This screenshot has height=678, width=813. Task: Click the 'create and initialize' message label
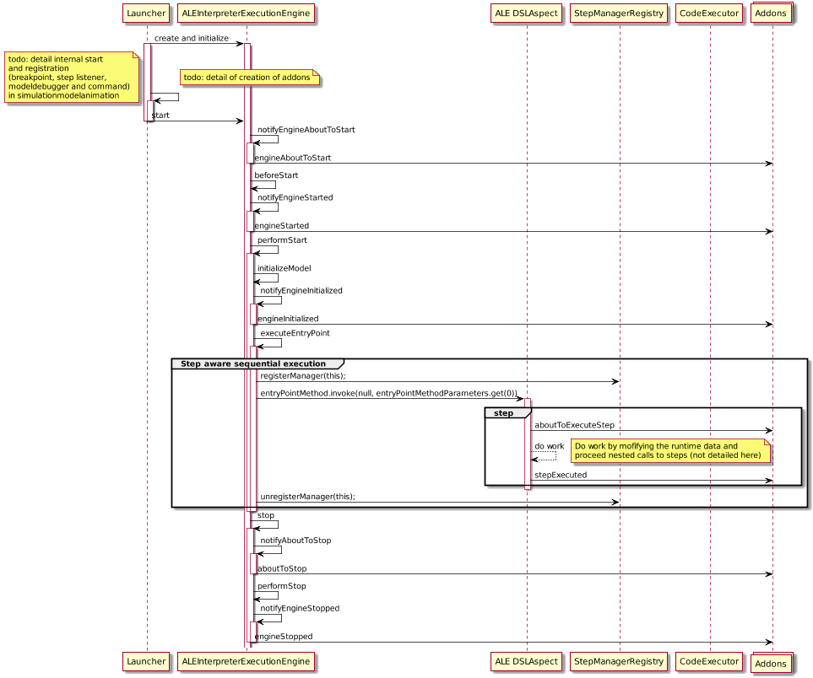[192, 39]
